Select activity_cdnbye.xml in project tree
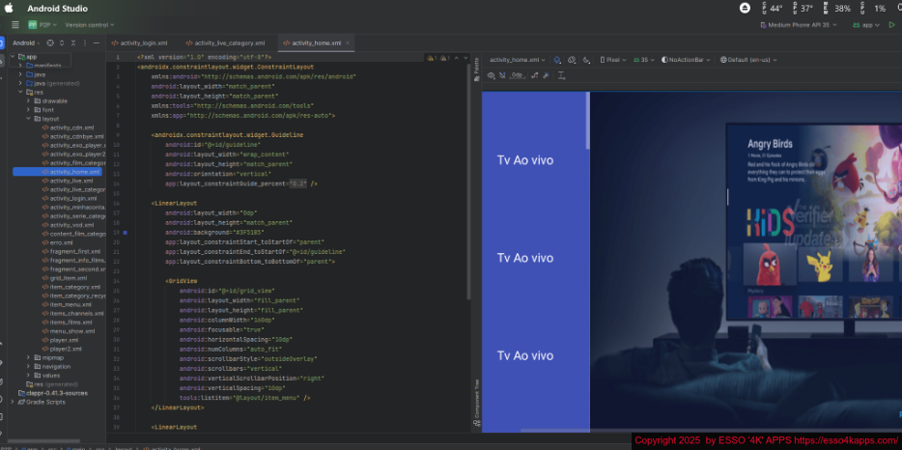Screen dimensions: 902x450 pyautogui.click(x=73, y=136)
